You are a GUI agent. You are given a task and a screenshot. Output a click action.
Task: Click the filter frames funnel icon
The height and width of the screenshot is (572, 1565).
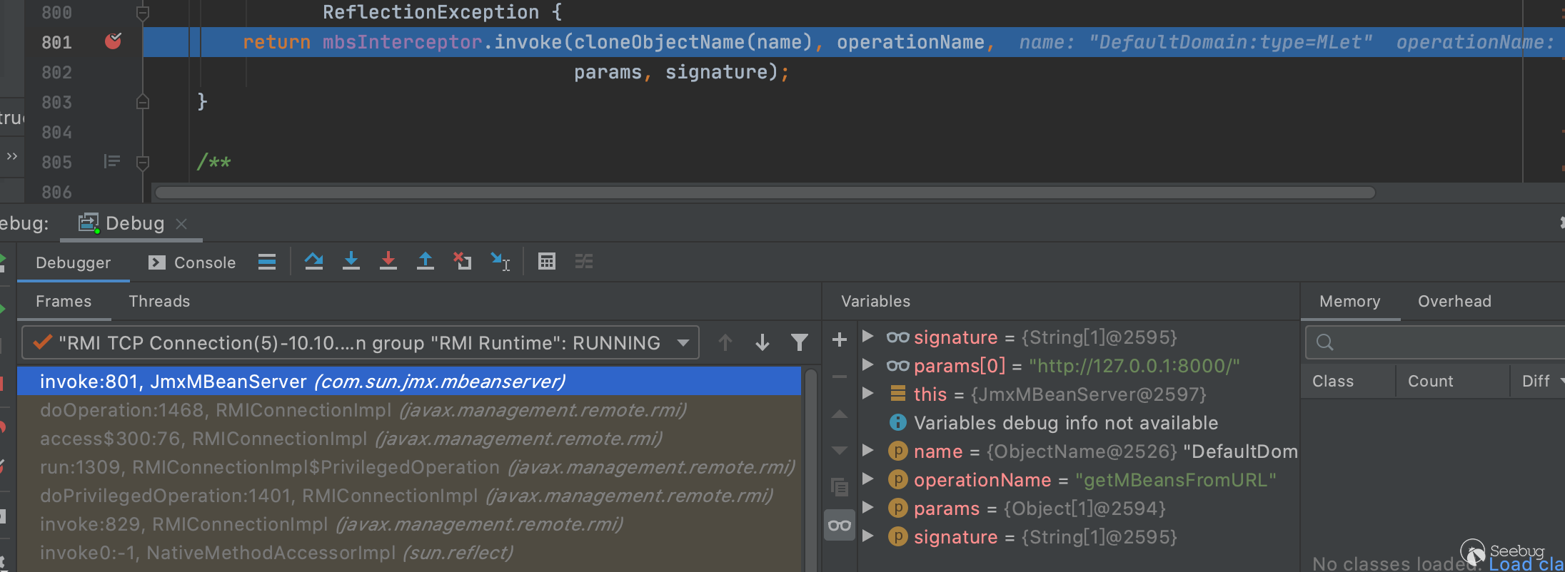(800, 343)
